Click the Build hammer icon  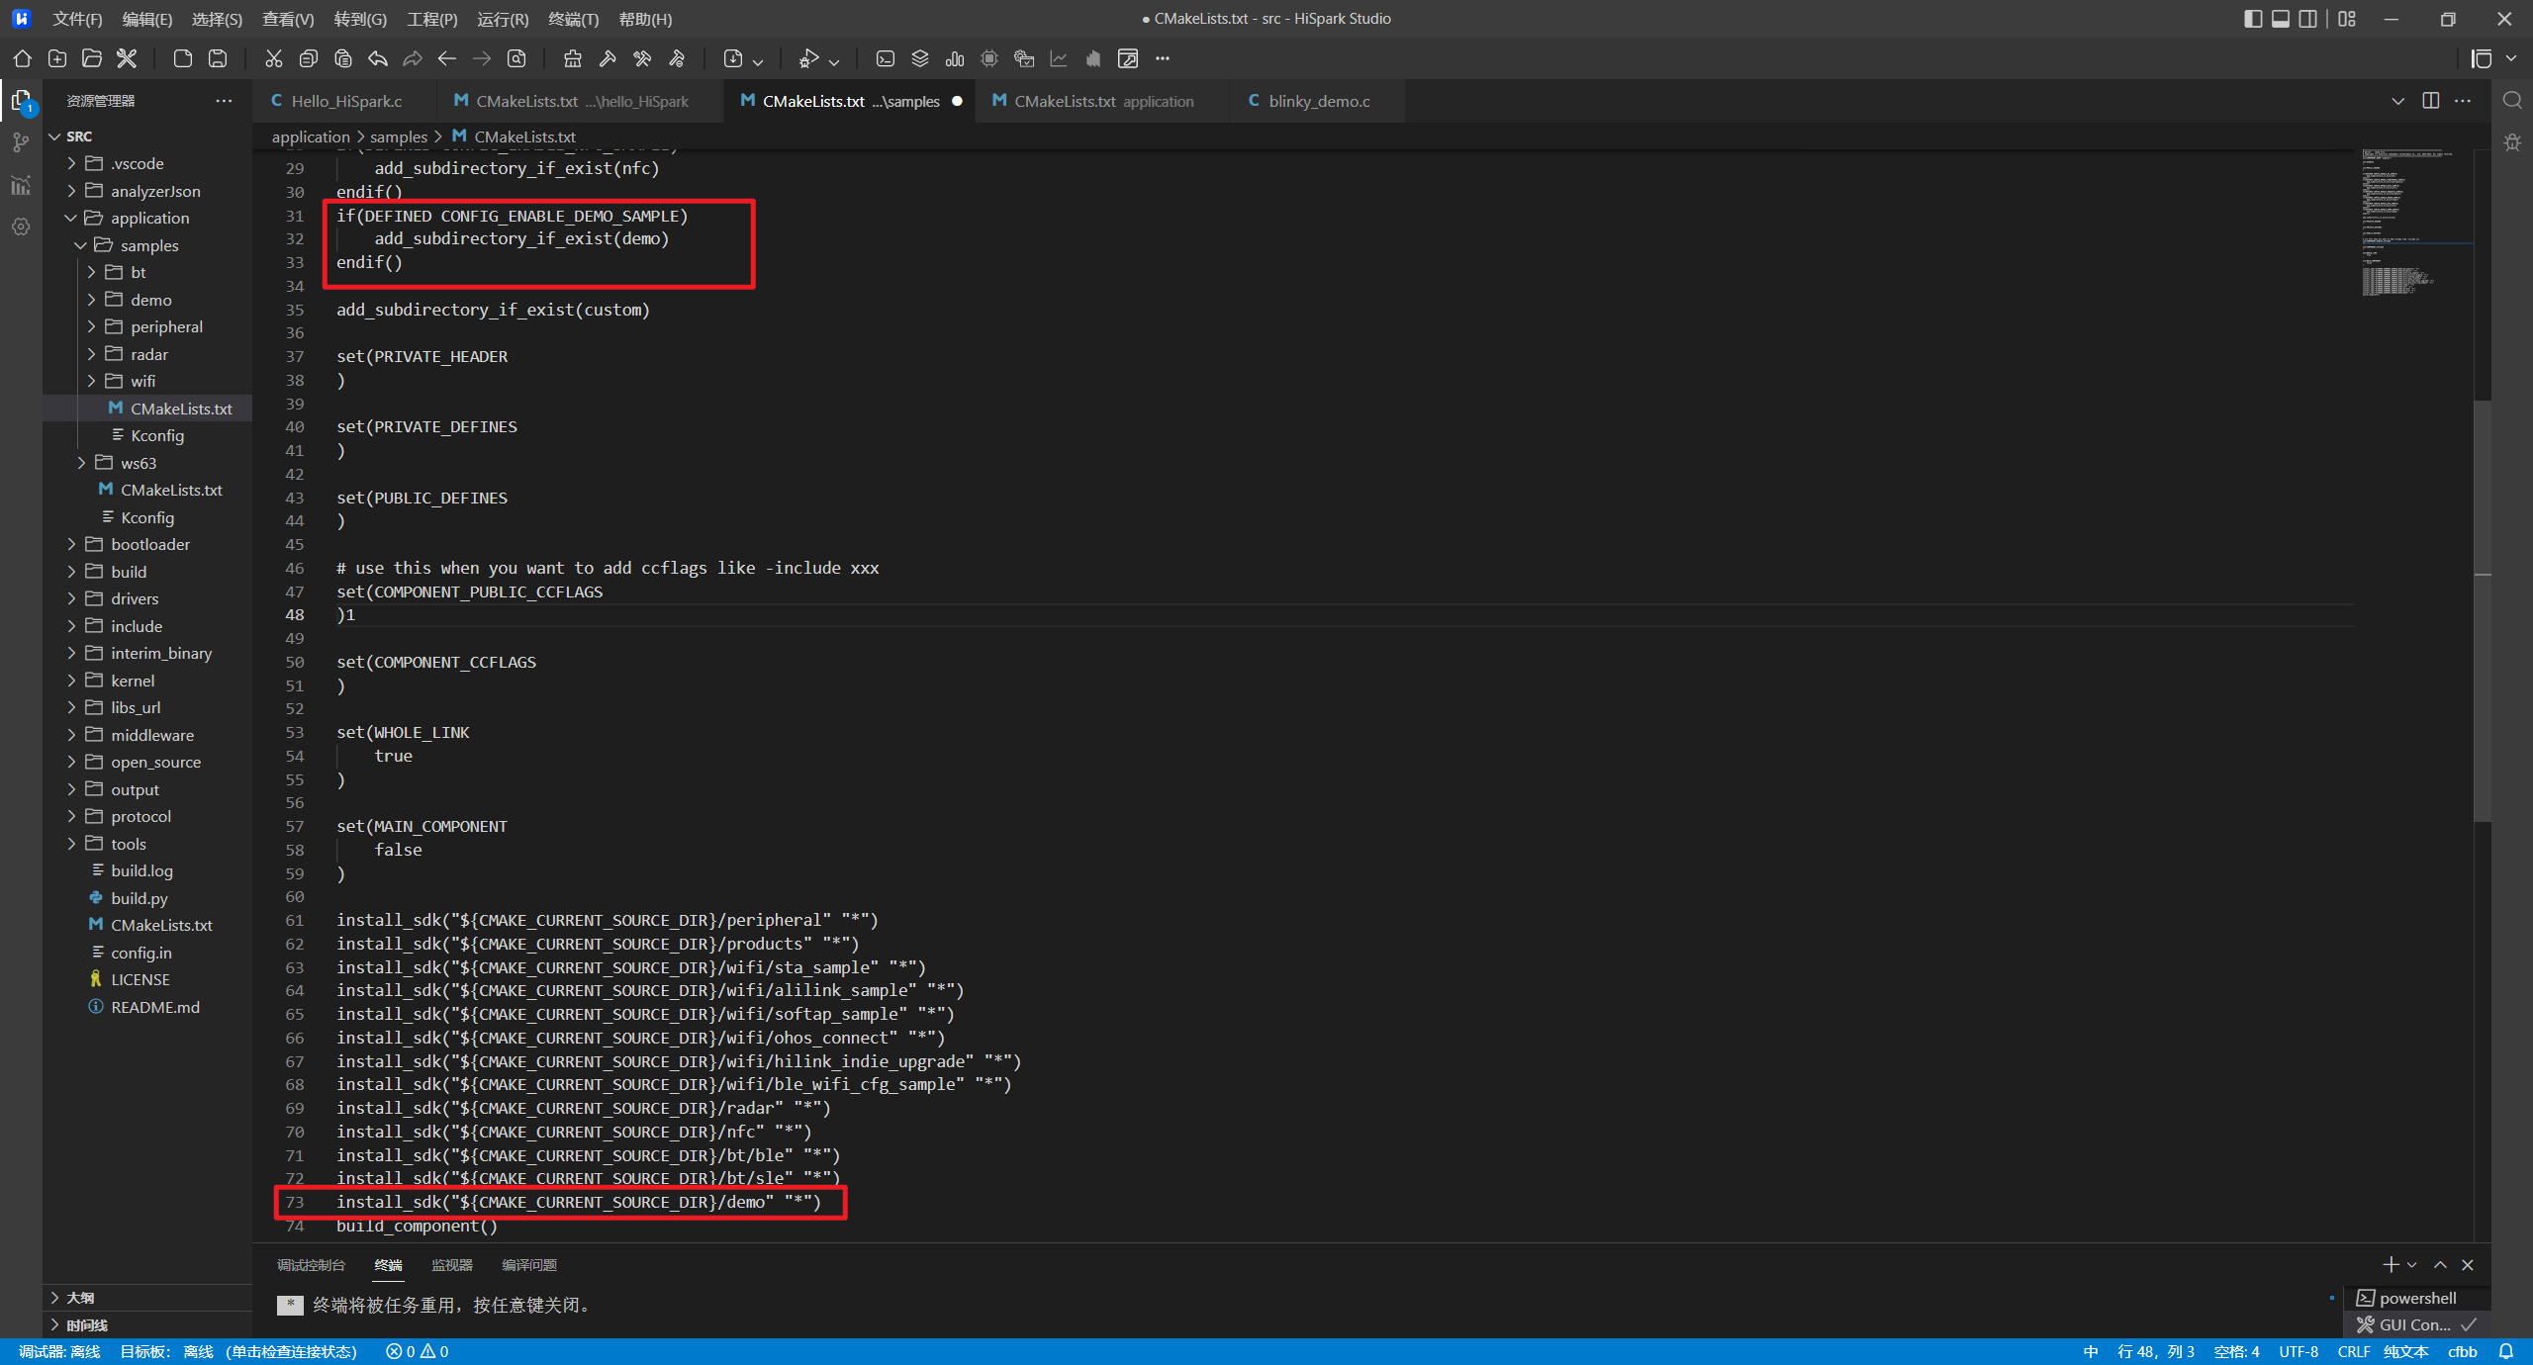tap(608, 58)
